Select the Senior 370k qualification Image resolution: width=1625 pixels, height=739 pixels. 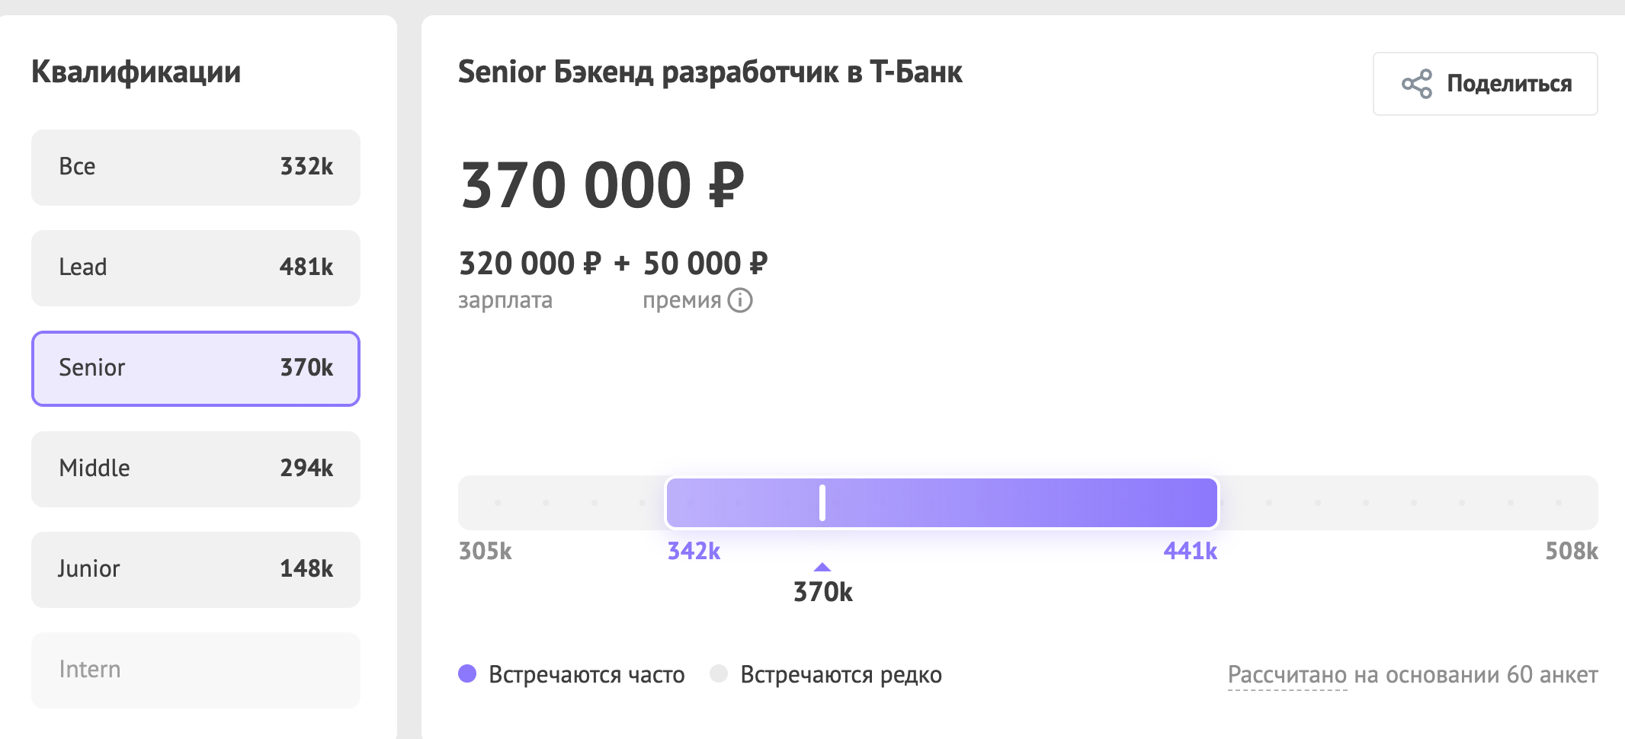[195, 368]
